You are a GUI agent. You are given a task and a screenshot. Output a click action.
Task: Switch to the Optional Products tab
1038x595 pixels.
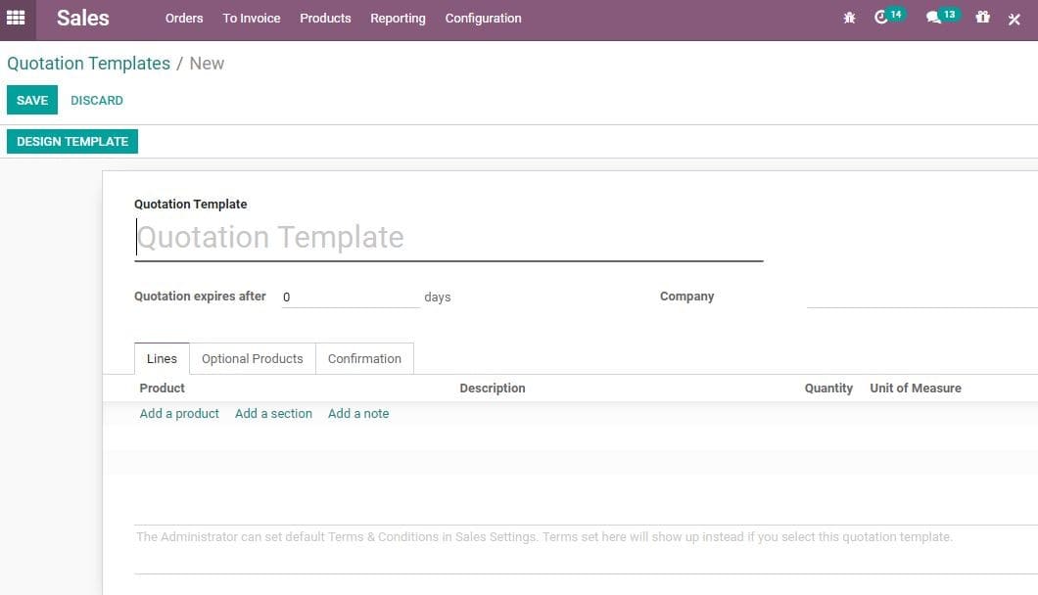252,358
